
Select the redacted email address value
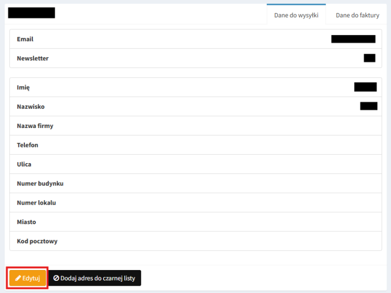(x=353, y=39)
